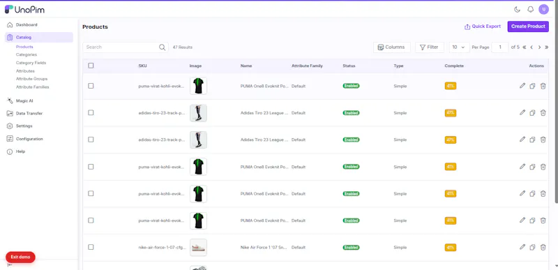Open Columns chooser button
The height and width of the screenshot is (270, 558).
click(391, 47)
